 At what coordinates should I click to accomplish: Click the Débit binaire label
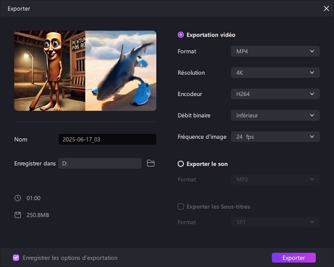pyautogui.click(x=194, y=115)
